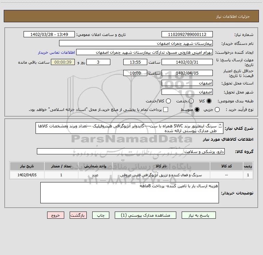Click the شماره نیاز number field
This screenshot has width=263, height=255.
coord(187,34)
